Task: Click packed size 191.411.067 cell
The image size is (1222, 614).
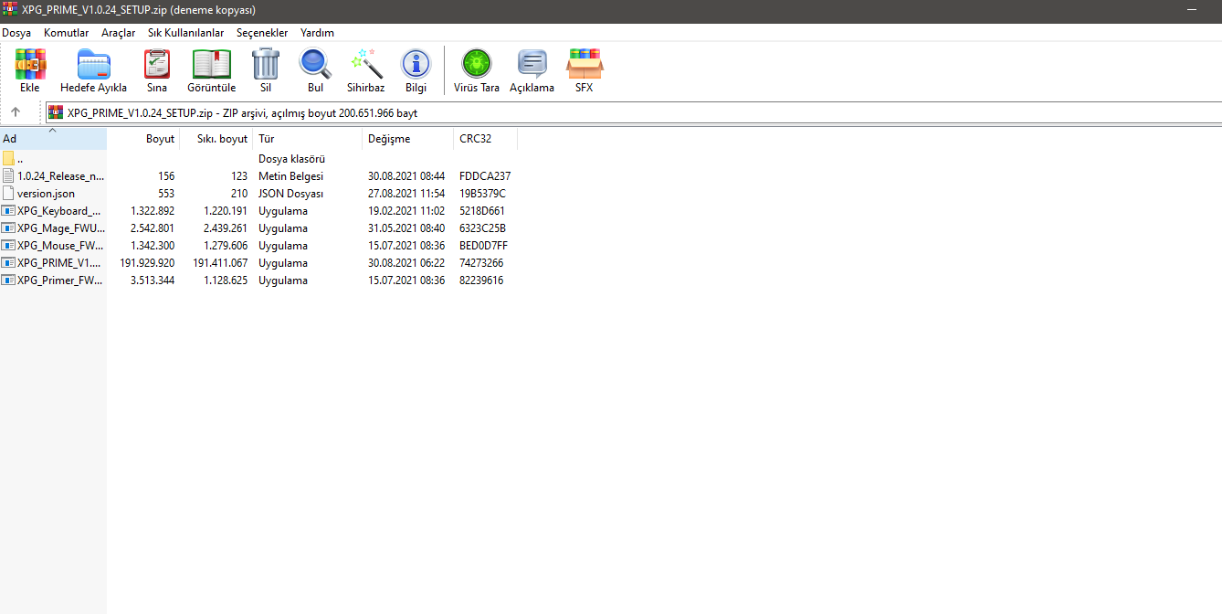Action: point(219,263)
